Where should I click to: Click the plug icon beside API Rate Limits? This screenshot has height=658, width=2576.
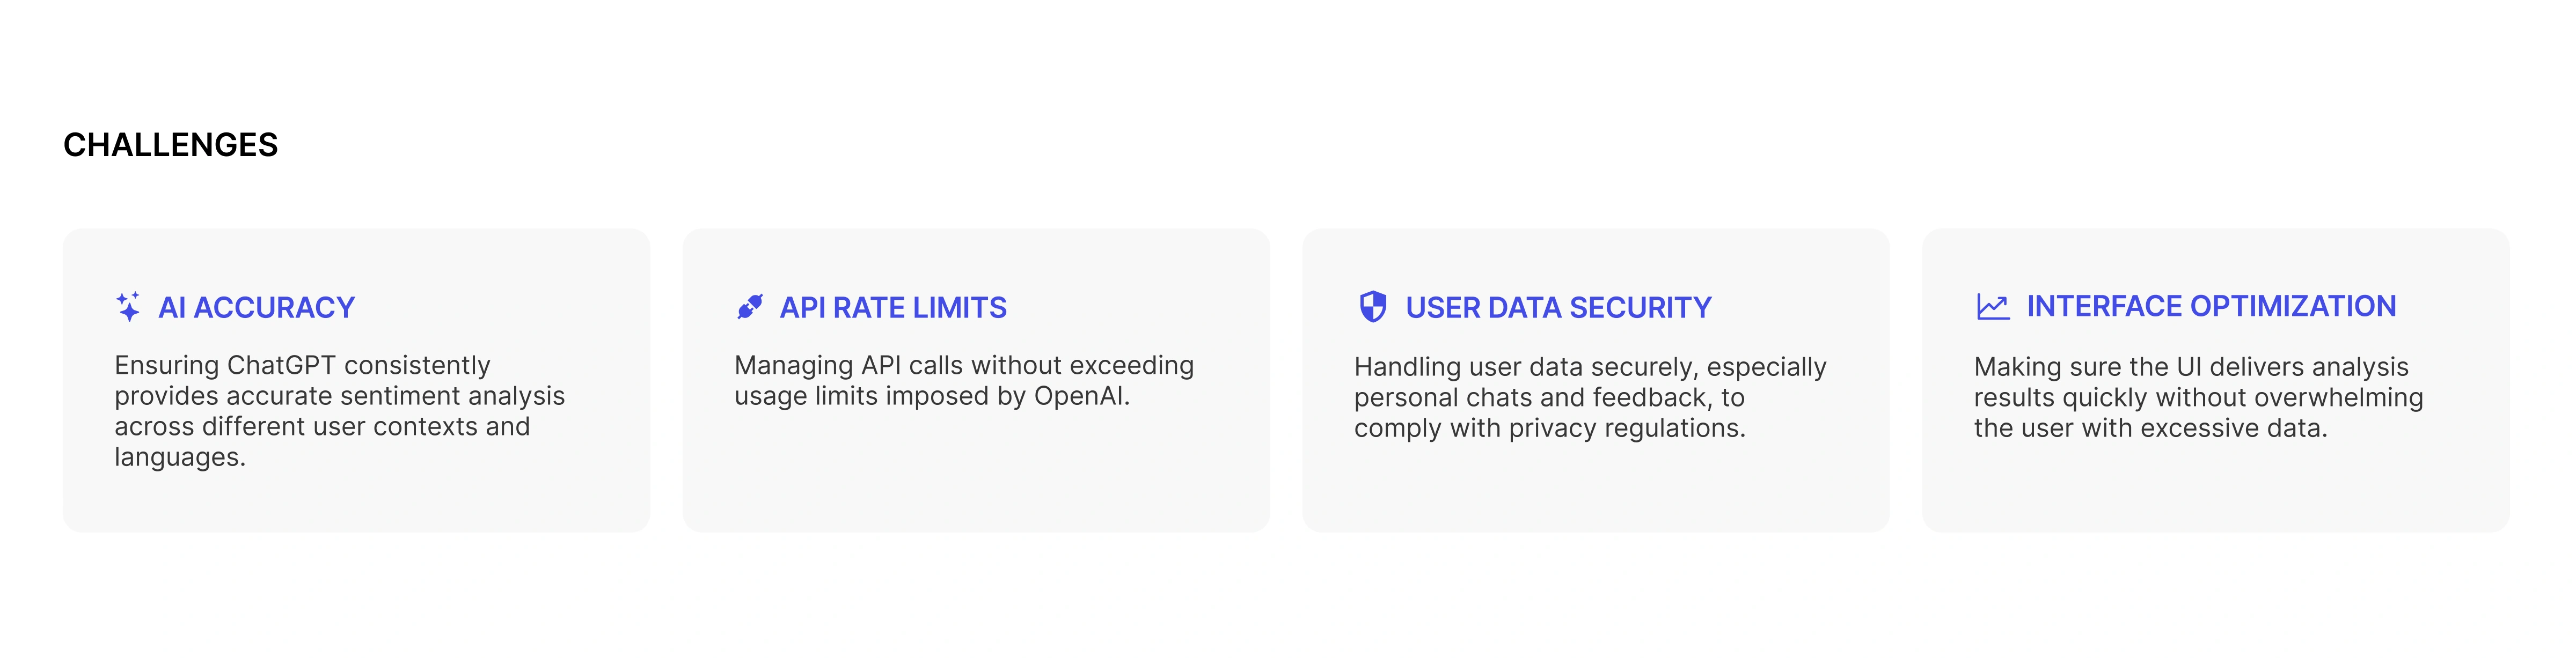point(750,306)
